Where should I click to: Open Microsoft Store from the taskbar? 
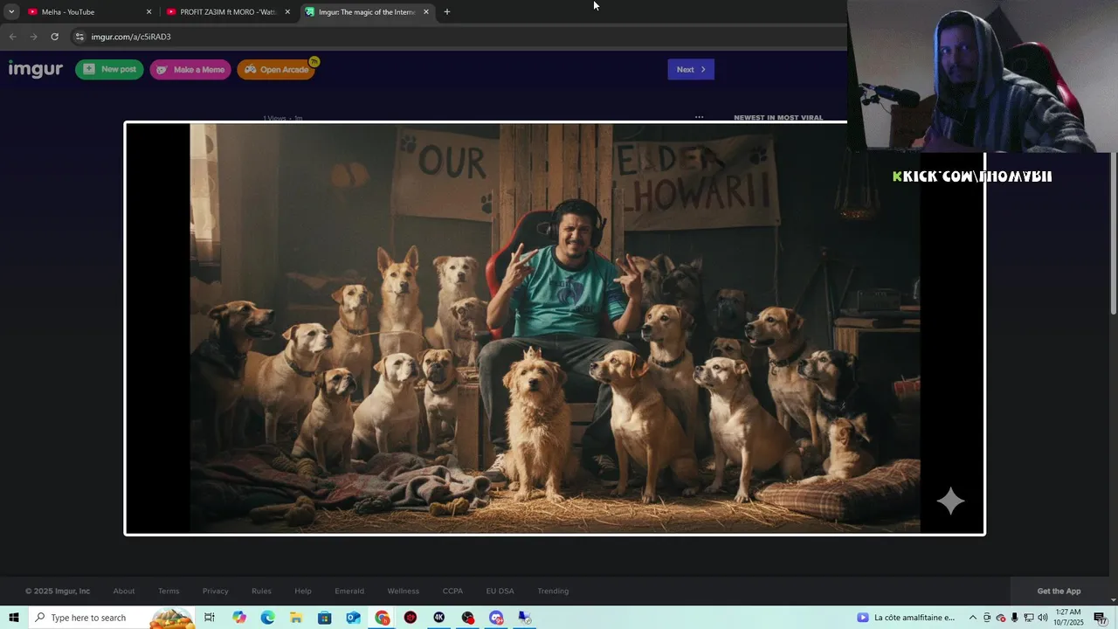tap(324, 618)
